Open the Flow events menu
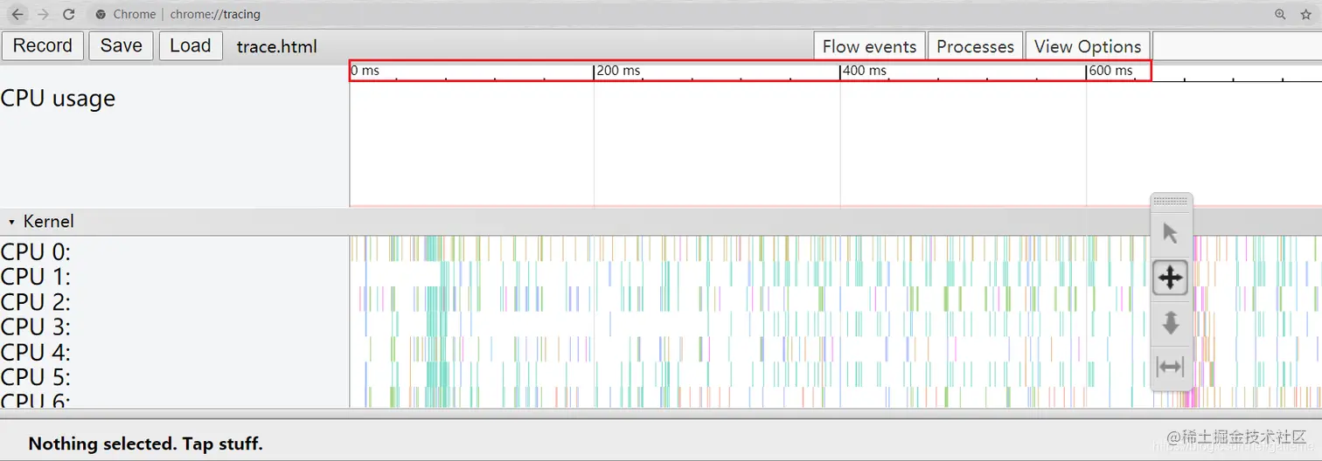This screenshot has width=1322, height=461. (x=869, y=46)
